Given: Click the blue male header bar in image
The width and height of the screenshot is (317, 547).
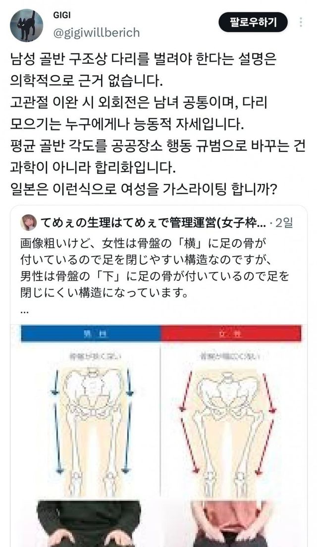Looking at the screenshot, I should (91, 334).
